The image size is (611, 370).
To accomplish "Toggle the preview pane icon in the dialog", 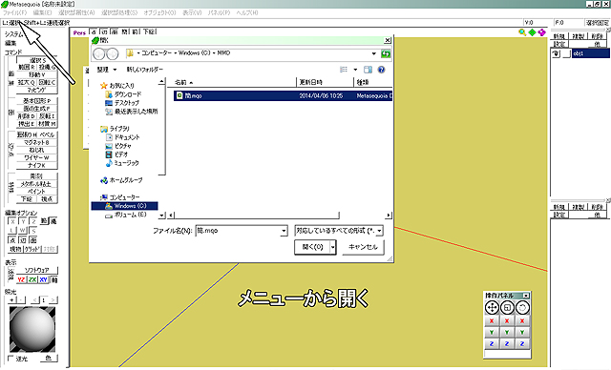I will pyautogui.click(x=368, y=70).
